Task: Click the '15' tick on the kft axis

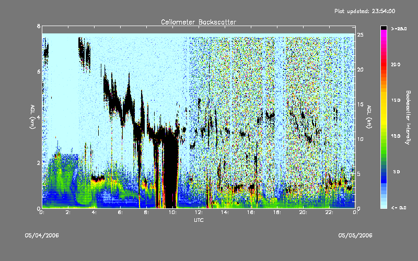Action: point(360,104)
